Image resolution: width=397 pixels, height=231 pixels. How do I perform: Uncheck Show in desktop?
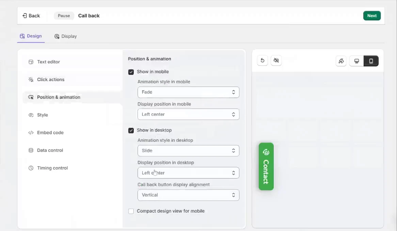[x=131, y=130]
